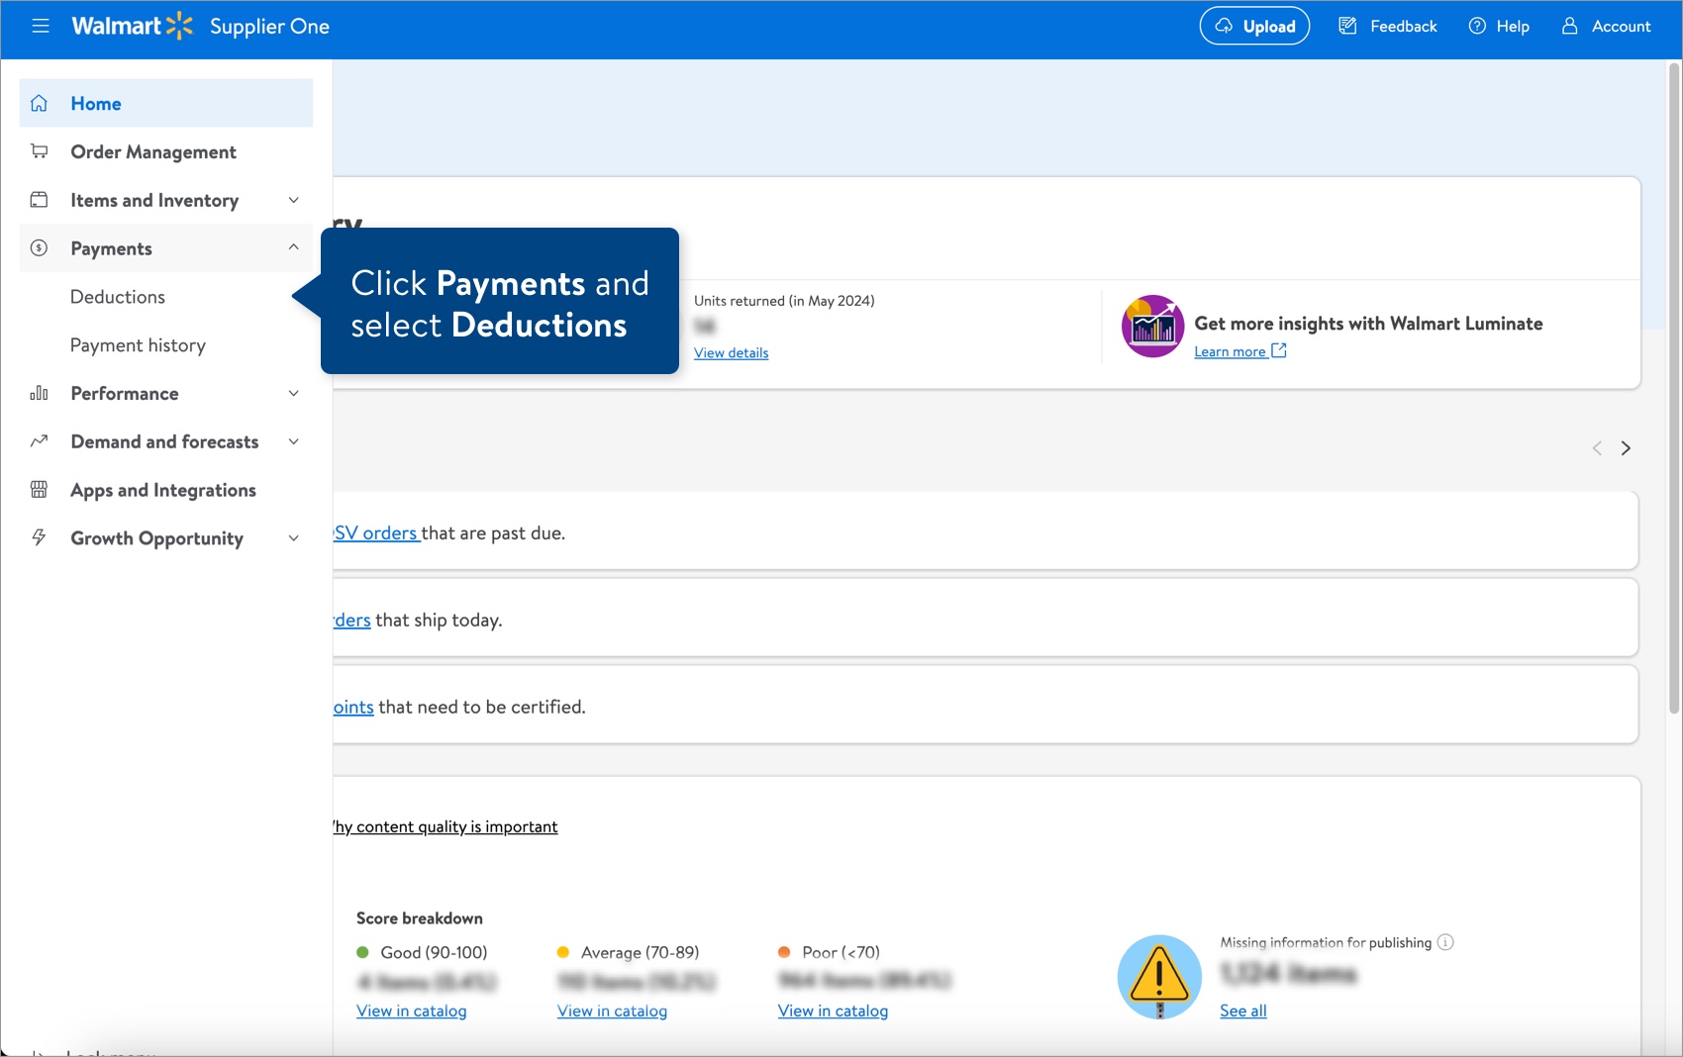The image size is (1683, 1057).
Task: Open the hamburger navigation menu
Action: click(41, 26)
